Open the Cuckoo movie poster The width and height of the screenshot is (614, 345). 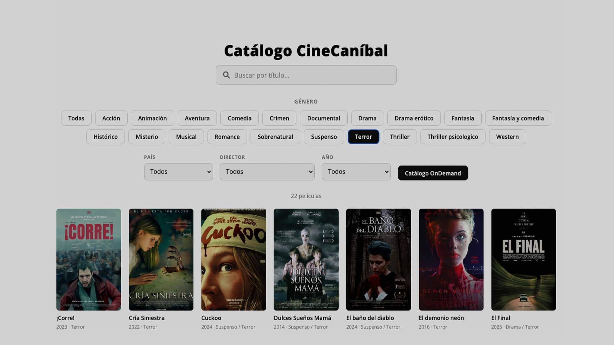pyautogui.click(x=233, y=259)
